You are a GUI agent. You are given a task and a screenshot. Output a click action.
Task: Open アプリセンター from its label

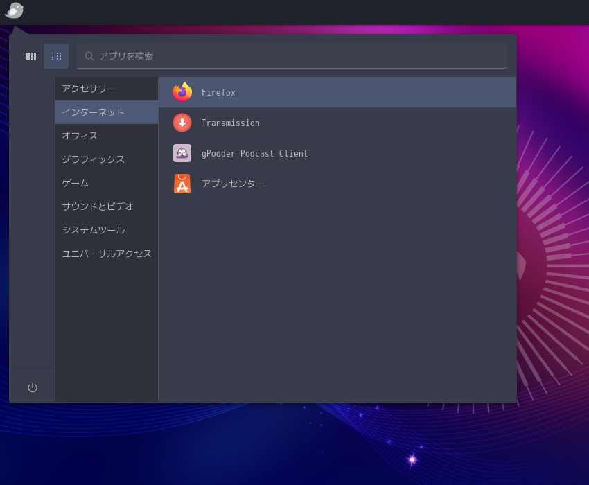[x=233, y=184]
